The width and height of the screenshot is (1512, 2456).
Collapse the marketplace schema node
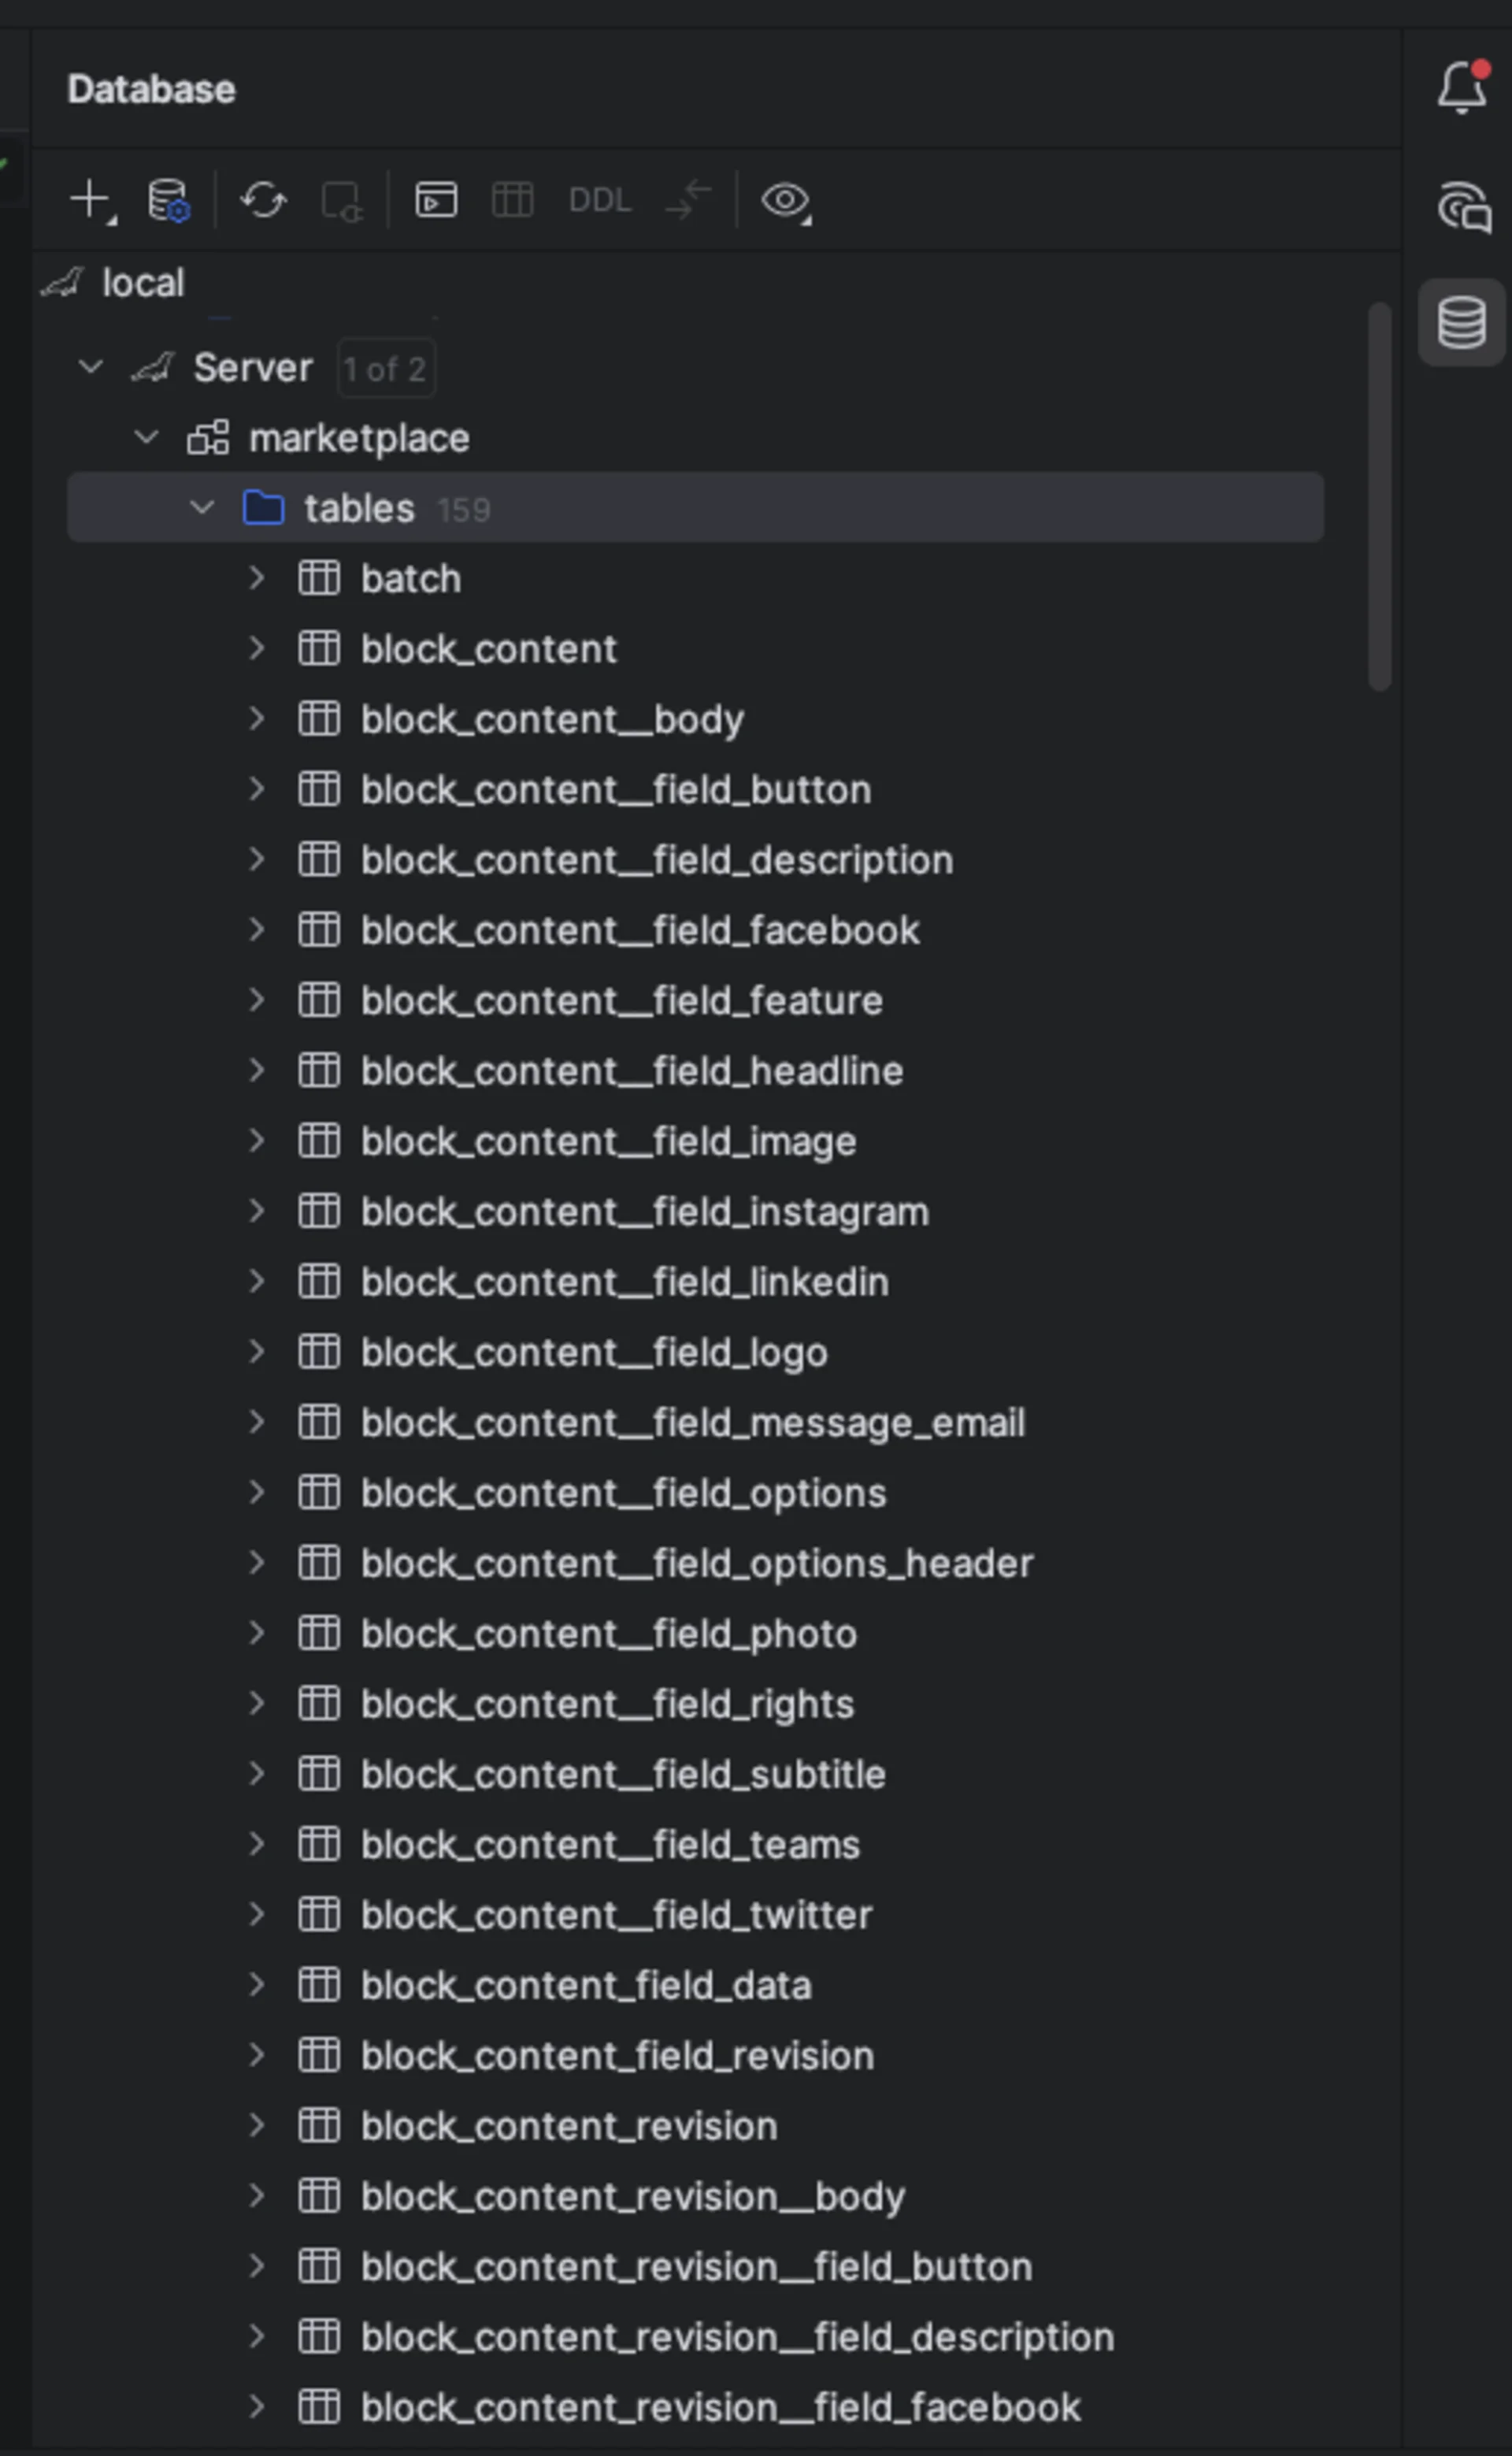(146, 437)
